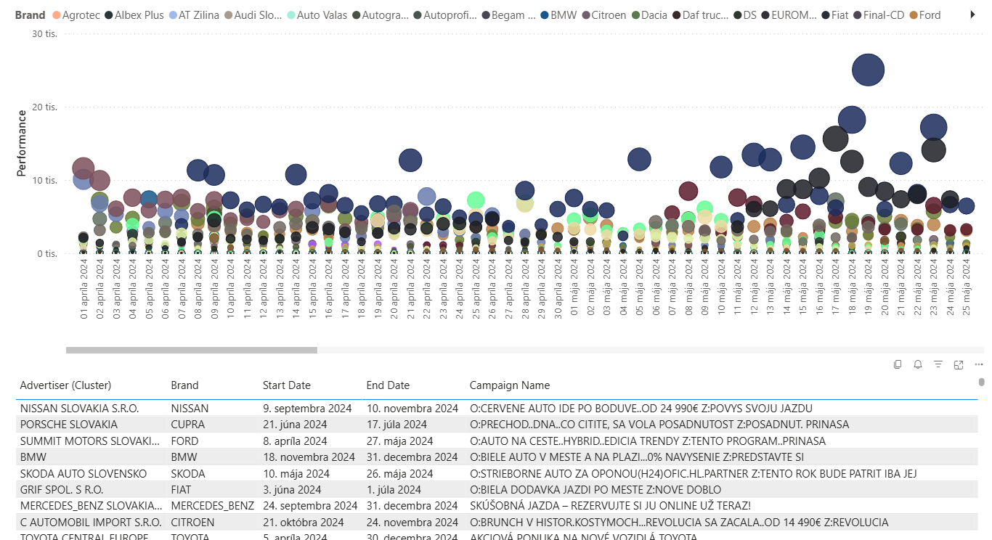The image size is (992, 540).
Task: Select Dacia in the chart legend
Action: 648,15
